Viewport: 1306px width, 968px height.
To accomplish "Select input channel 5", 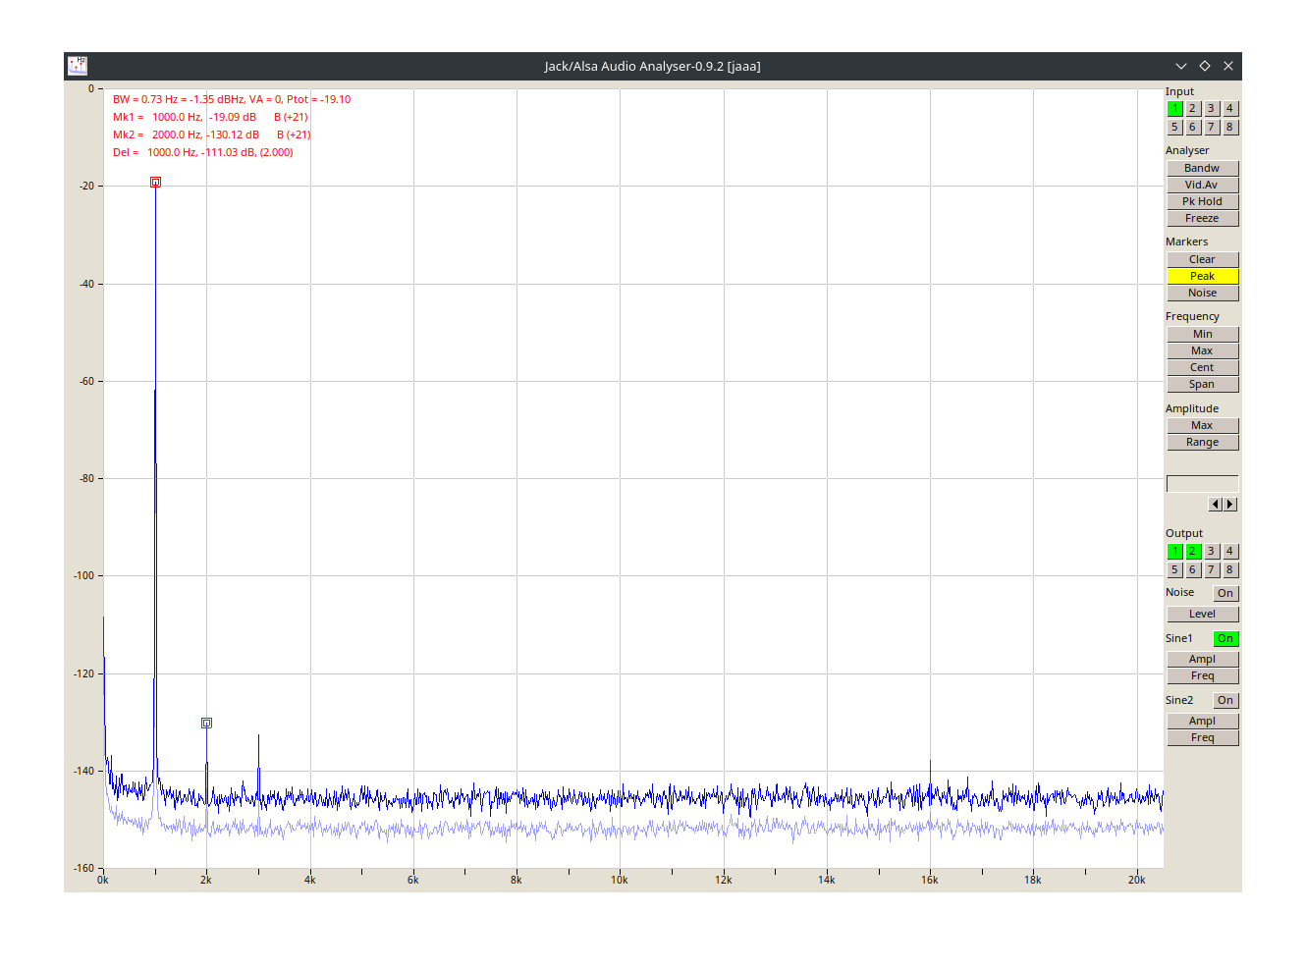I will pyautogui.click(x=1174, y=128).
